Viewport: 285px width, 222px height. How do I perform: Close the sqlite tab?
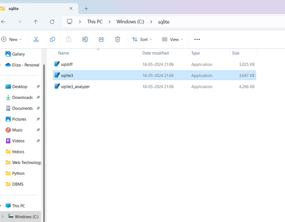(71, 9)
